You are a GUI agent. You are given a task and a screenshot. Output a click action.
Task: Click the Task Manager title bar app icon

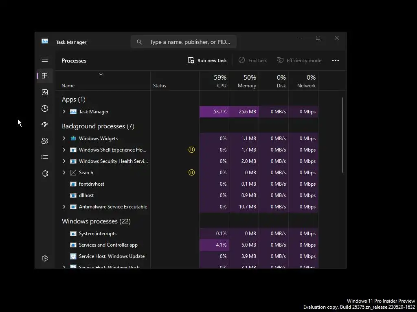pyautogui.click(x=45, y=41)
